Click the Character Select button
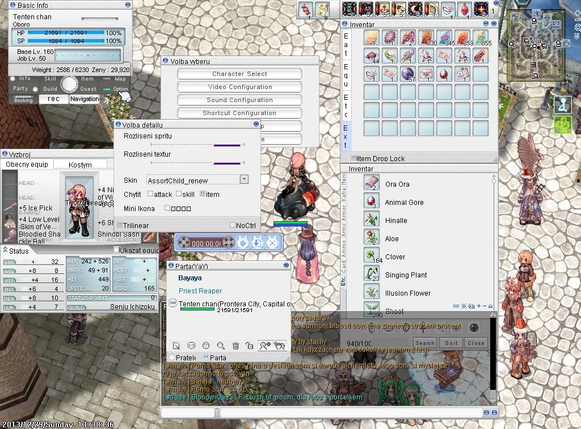Viewport: 581px width, 429px height. click(x=239, y=74)
